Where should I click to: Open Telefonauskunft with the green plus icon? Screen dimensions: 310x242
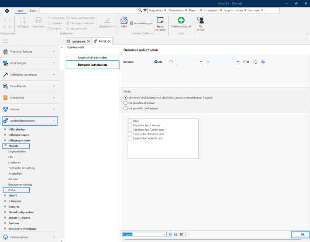click(x=181, y=20)
